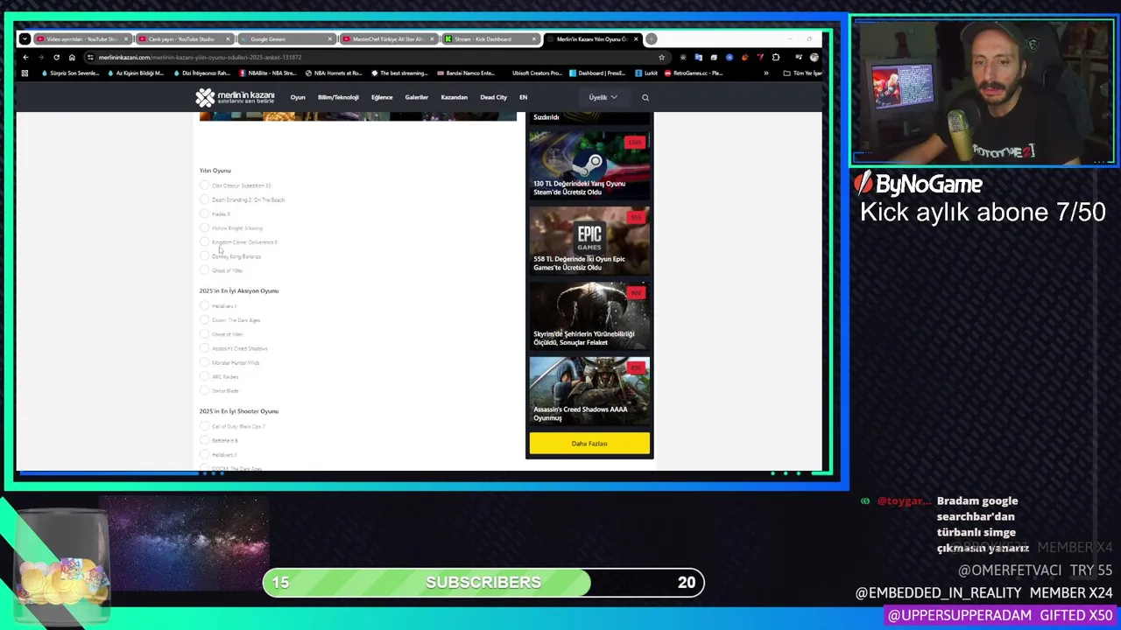The width and height of the screenshot is (1121, 630).
Task: Pick Doom: The Dark Ages under Aksiyon Oyunu
Action: pos(204,319)
